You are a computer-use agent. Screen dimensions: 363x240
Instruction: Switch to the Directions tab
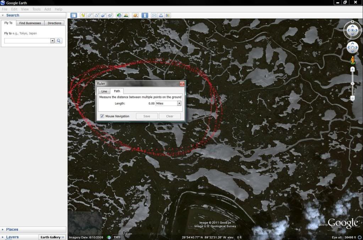(x=54, y=23)
